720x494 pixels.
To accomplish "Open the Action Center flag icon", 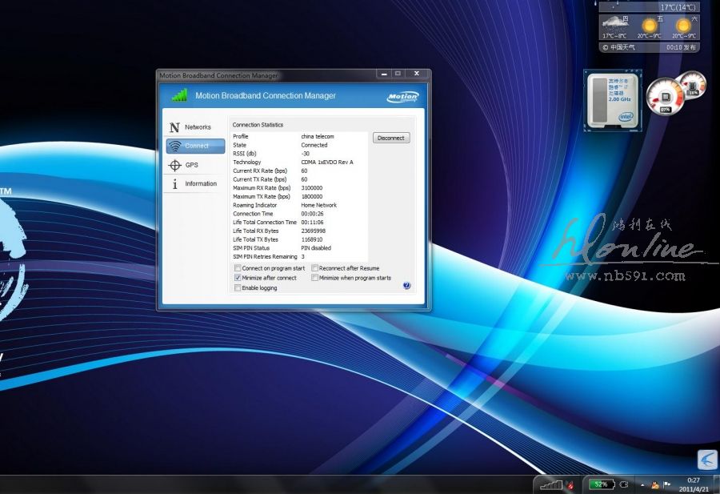I will pyautogui.click(x=667, y=484).
